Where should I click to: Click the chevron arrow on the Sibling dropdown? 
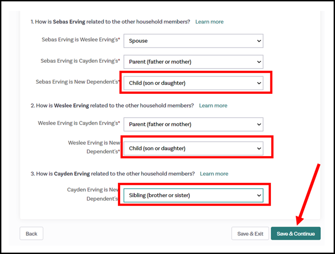pyautogui.click(x=259, y=195)
